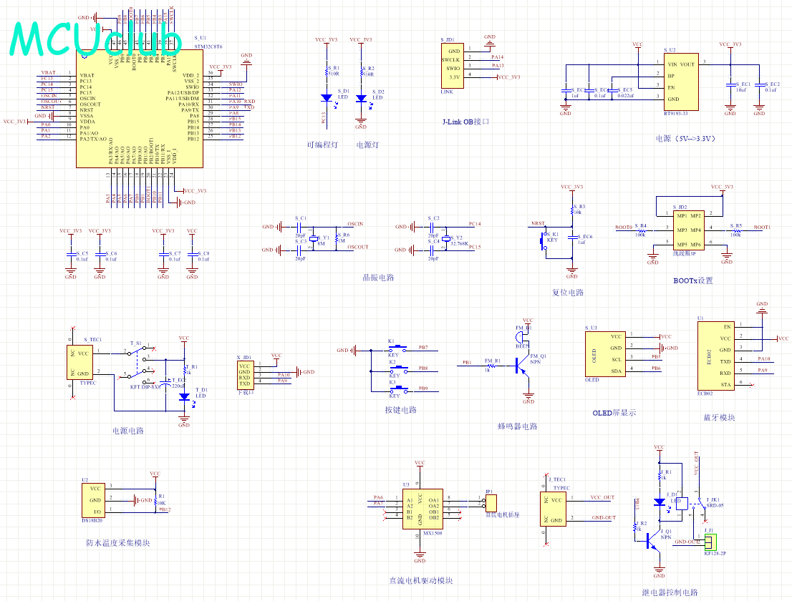Select the S_U3 OLED module block
This screenshot has width=792, height=601.
pos(605,353)
